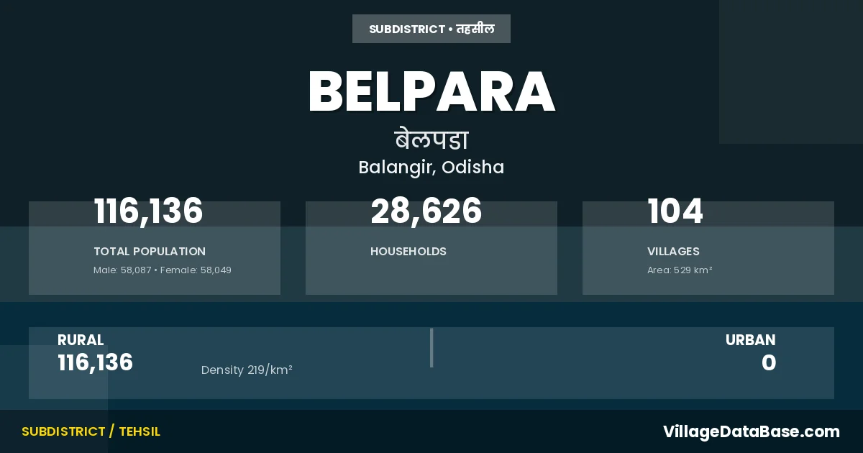The height and width of the screenshot is (453, 863).
Task: Click the Density 219/km² text
Action: coord(247,370)
